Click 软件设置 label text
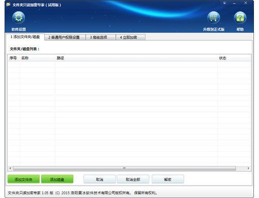259x198 pixels. [x=19, y=29]
